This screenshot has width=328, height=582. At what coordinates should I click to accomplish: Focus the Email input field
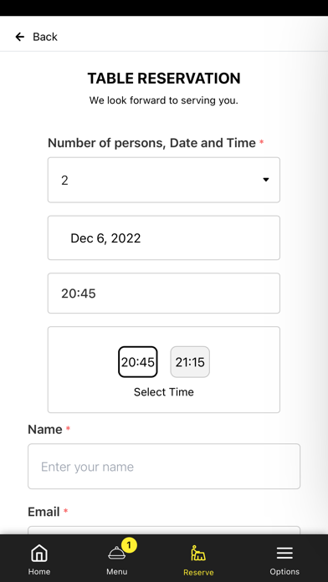click(x=164, y=530)
